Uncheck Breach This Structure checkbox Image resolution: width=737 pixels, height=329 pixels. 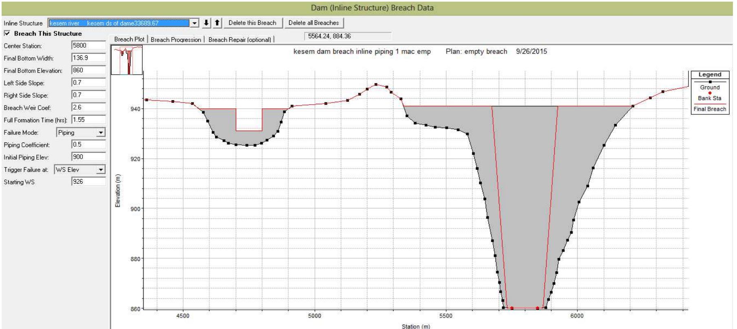click(7, 33)
